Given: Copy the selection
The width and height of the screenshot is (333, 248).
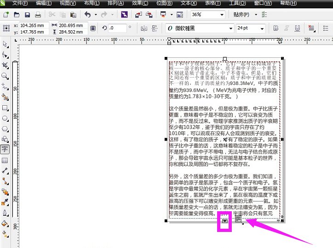Looking at the screenshot, I should tap(63, 15).
